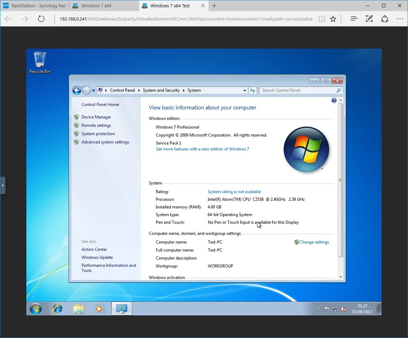Image resolution: width=408 pixels, height=338 pixels.
Task: Open the recent pages dropdown arrow
Action: 93,91
